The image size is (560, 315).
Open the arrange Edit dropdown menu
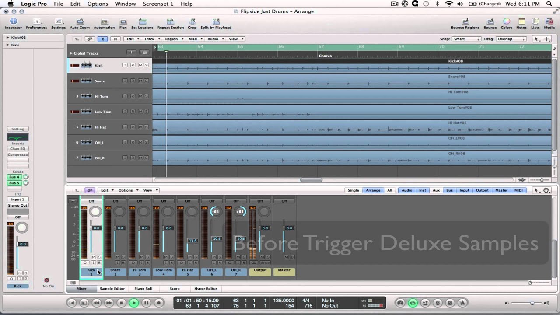pos(132,39)
